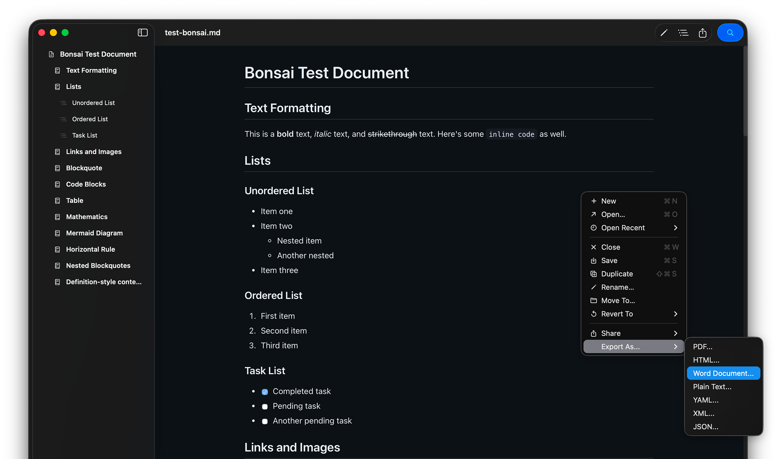Choose YAML... export format
The image size is (776, 459).
[723, 400]
